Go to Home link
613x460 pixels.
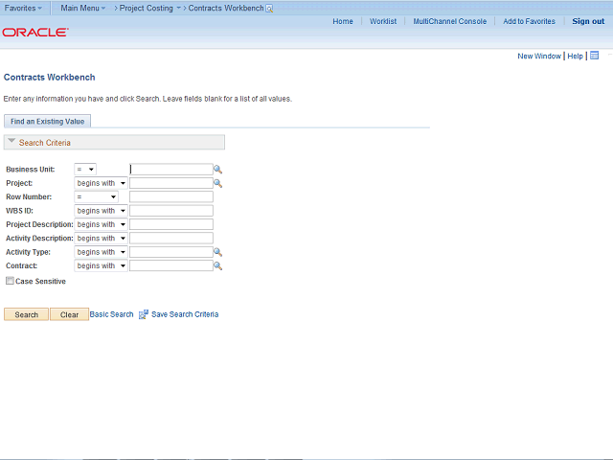point(343,21)
